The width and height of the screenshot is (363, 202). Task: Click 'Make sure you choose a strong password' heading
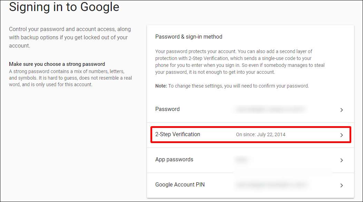click(x=57, y=64)
